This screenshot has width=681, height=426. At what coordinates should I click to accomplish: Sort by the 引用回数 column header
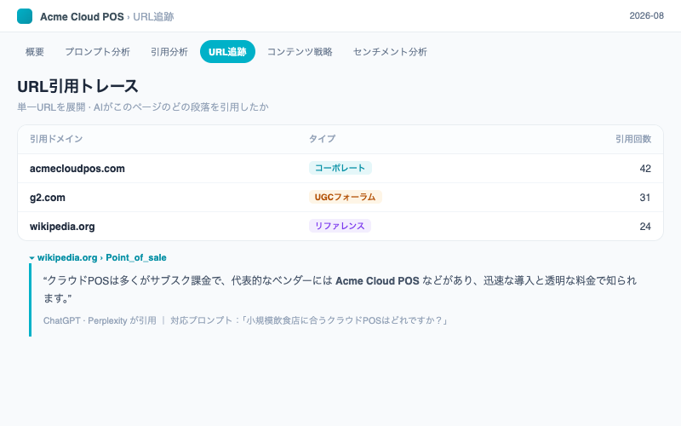pyautogui.click(x=633, y=139)
